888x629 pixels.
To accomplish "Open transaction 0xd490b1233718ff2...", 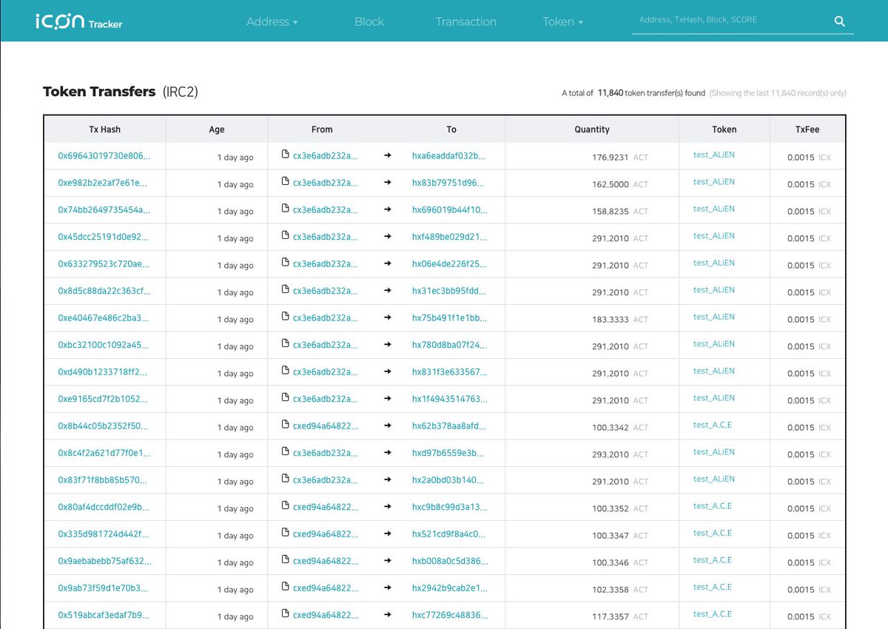I will tap(103, 372).
